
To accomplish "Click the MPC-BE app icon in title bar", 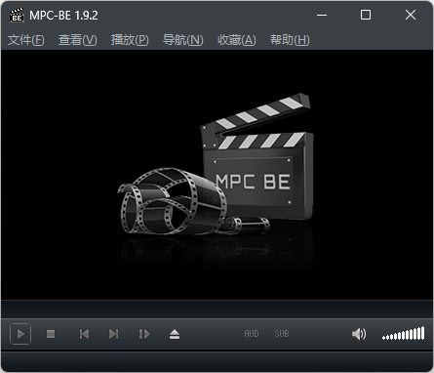I will (17, 15).
